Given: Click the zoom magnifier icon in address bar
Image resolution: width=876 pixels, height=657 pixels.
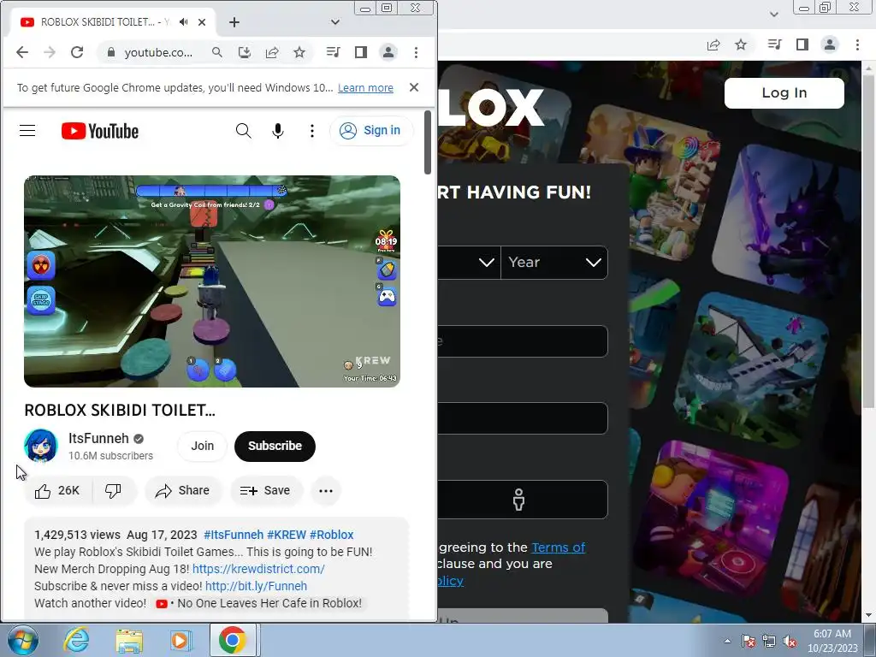Looking at the screenshot, I should (216, 52).
